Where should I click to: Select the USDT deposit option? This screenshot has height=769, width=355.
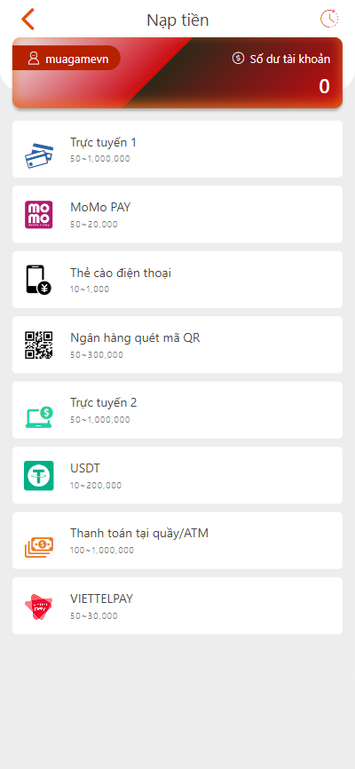coord(177,475)
